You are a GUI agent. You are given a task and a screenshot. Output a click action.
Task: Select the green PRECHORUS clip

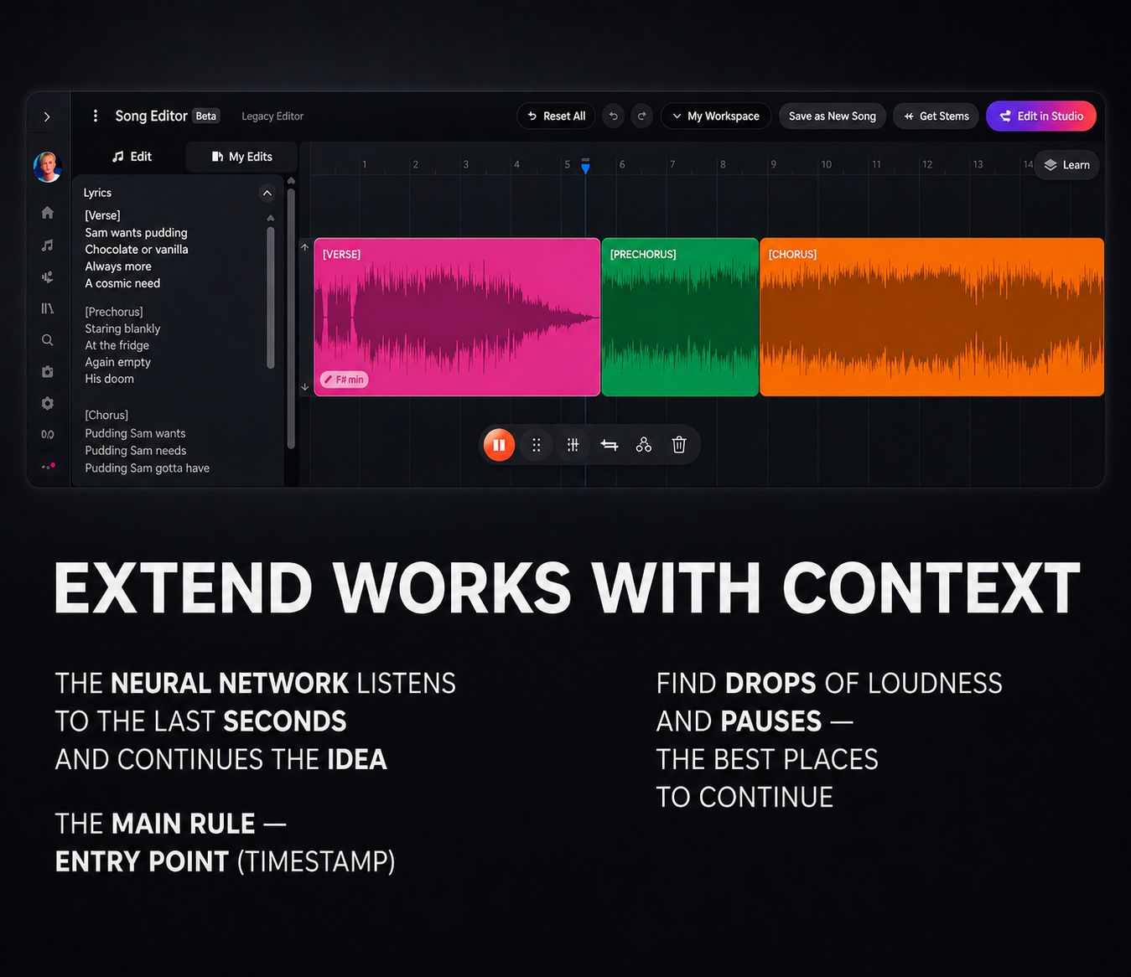pyautogui.click(x=680, y=317)
